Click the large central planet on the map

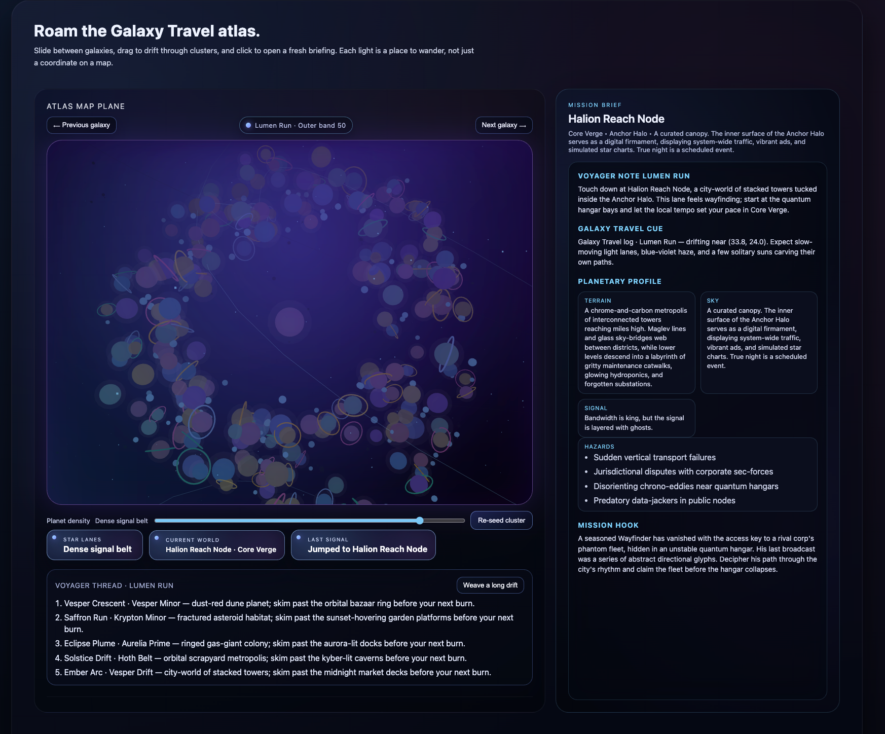pos(289,321)
